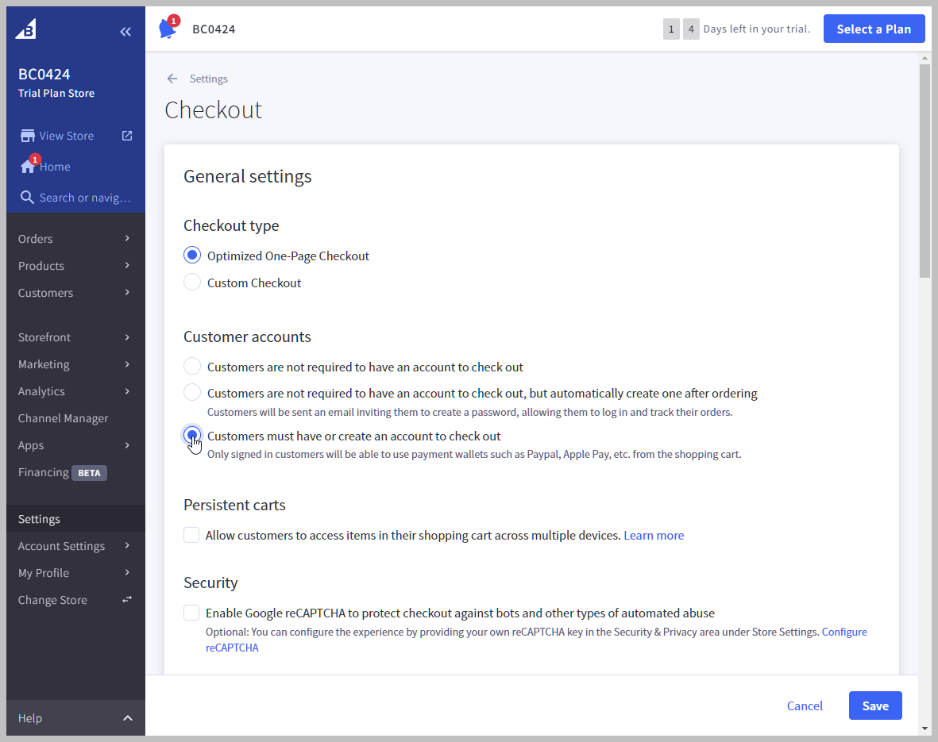The width and height of the screenshot is (938, 742).
Task: Select 'Customers are not required to have an account' option
Action: point(192,367)
